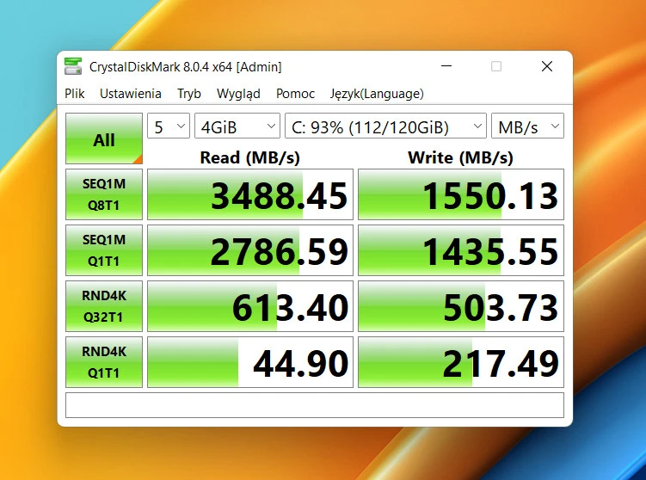Select the 2786.59 read result

(x=250, y=250)
